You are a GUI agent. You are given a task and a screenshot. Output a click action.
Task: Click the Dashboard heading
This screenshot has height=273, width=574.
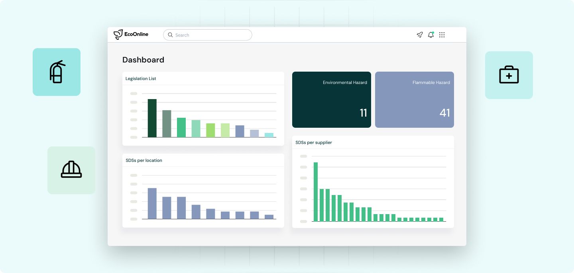click(x=143, y=60)
